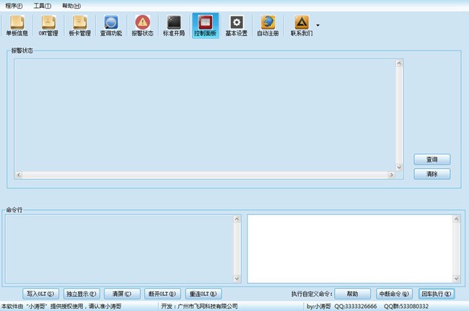
Task: Click the 写入OLT button
Action: point(40,294)
